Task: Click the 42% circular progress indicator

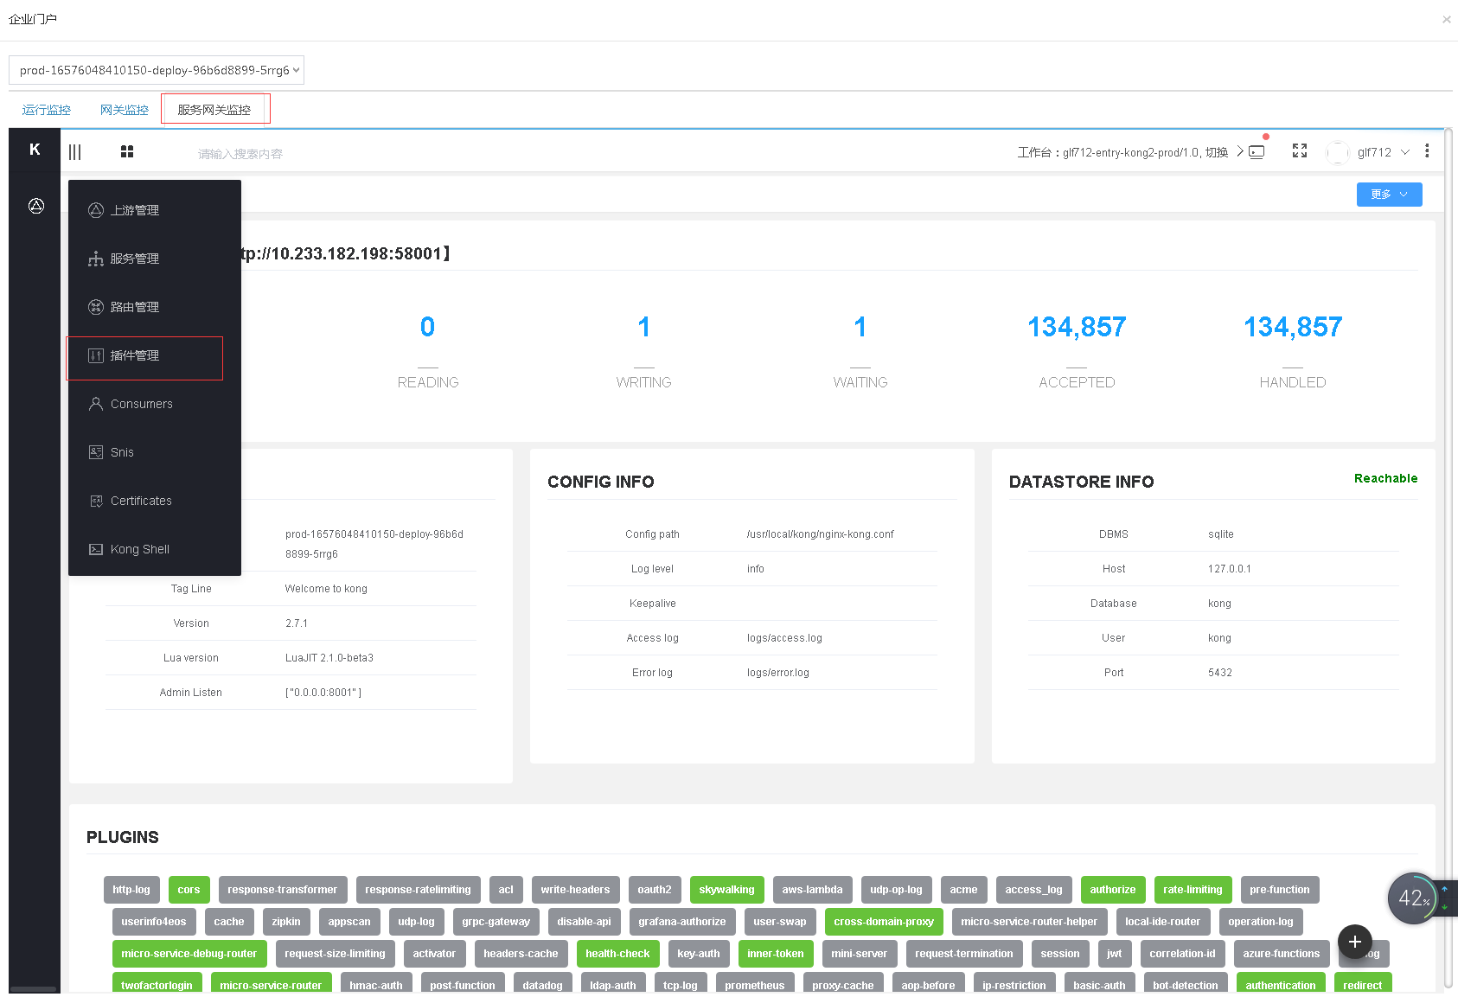Action: (x=1412, y=899)
